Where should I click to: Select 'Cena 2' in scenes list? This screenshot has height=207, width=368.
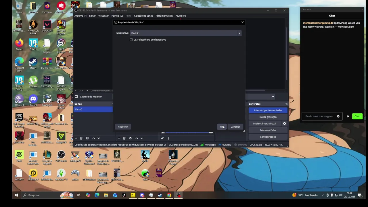click(x=93, y=110)
